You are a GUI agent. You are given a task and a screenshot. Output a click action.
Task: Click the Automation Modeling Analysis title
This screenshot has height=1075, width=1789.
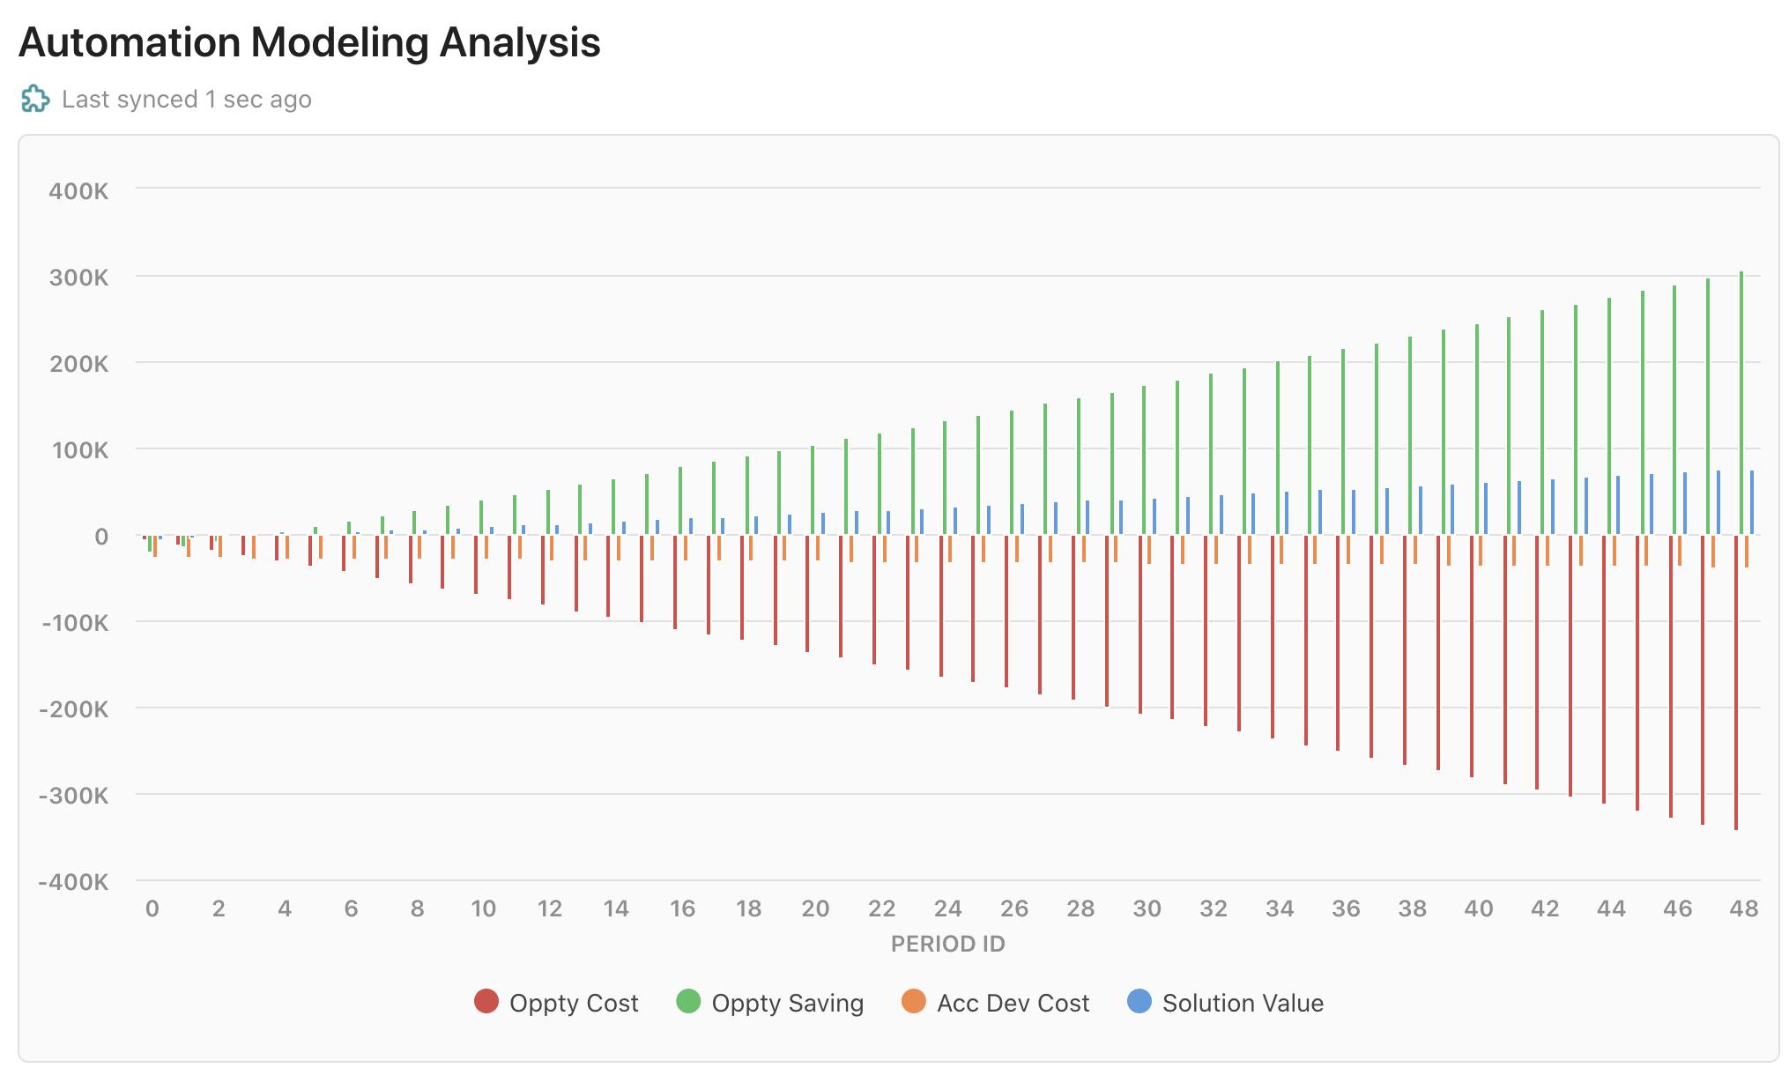tap(309, 42)
